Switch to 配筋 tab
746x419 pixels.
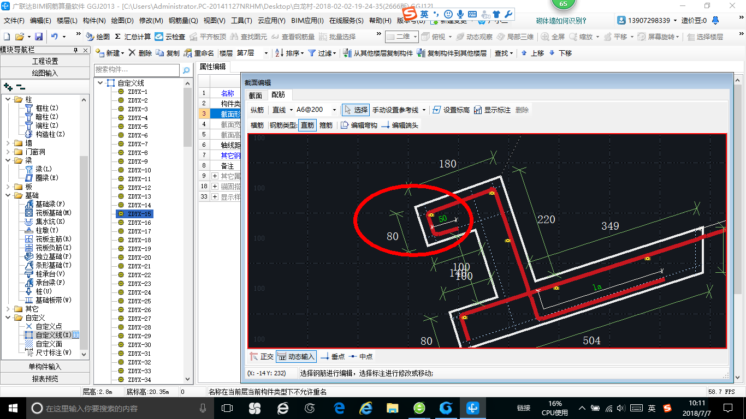click(279, 95)
